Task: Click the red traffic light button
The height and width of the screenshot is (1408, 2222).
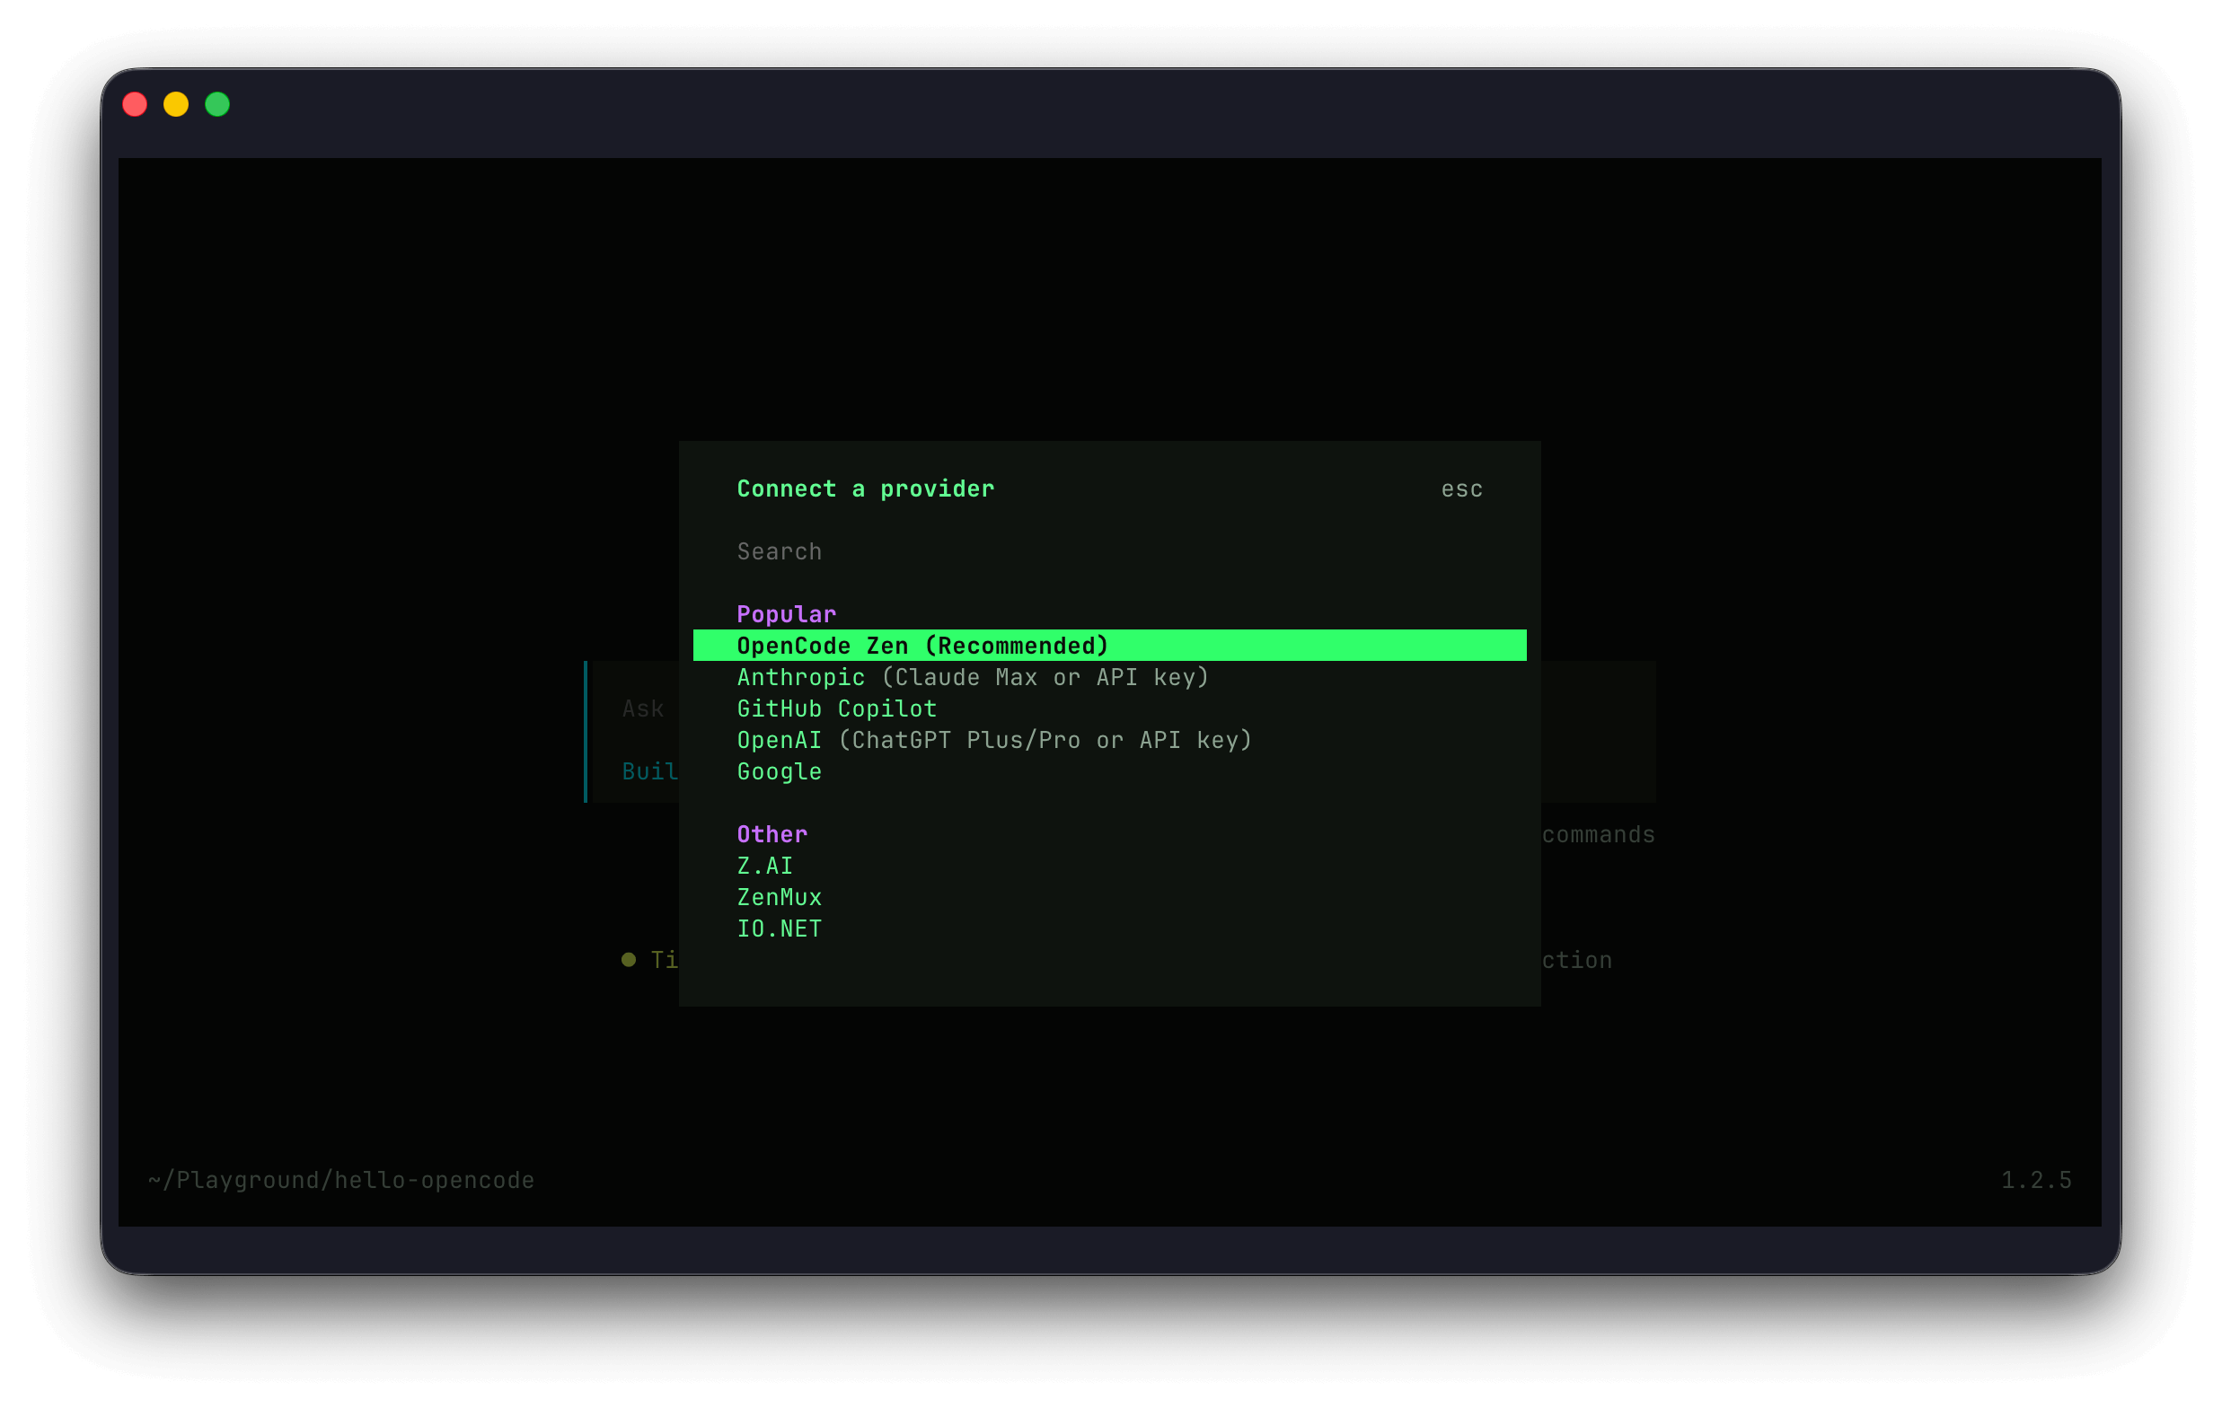Action: 135,104
